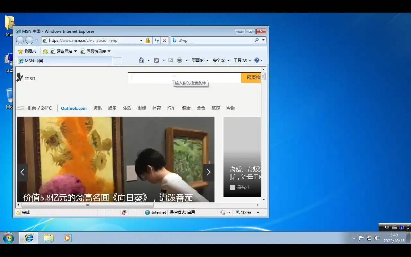This screenshot has width=411, height=257.
Task: Open the 旅游 travel category
Action: tap(216, 108)
